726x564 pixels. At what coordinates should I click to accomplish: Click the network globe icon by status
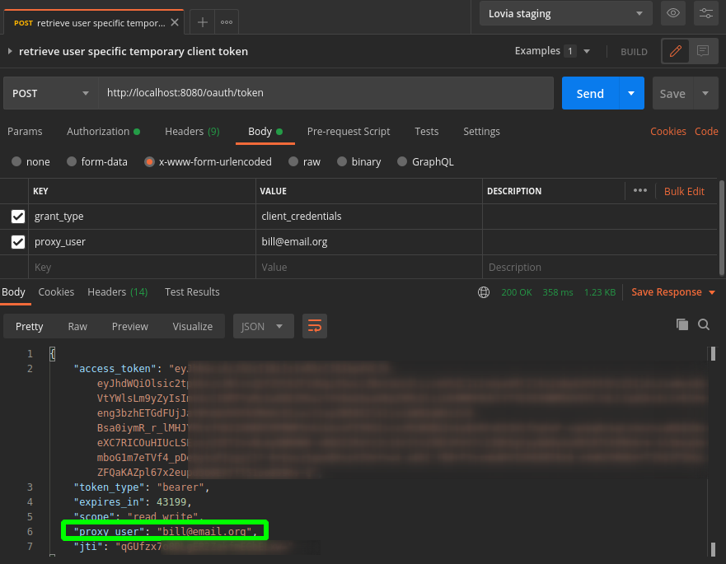click(x=484, y=292)
